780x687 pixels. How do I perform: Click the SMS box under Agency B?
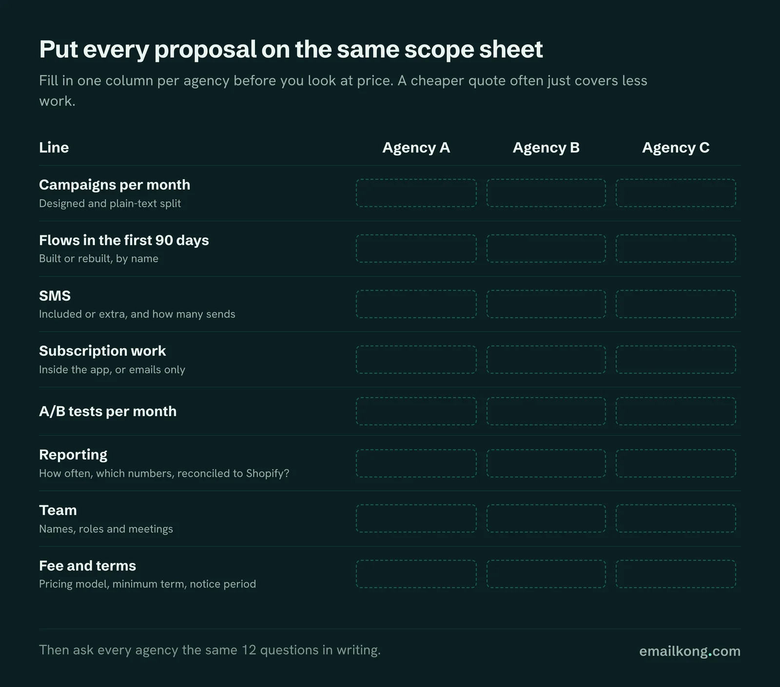[x=546, y=304]
